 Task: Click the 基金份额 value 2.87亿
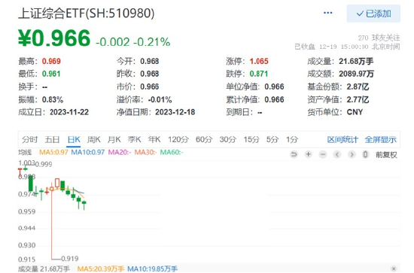pyautogui.click(x=358, y=86)
